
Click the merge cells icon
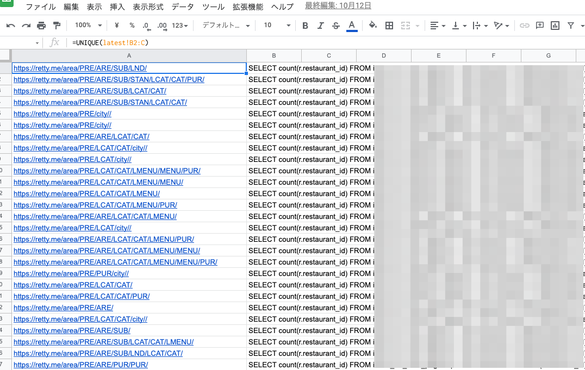pos(406,26)
